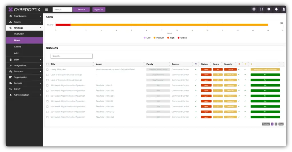Click the Findings table search field

[x=72, y=56]
